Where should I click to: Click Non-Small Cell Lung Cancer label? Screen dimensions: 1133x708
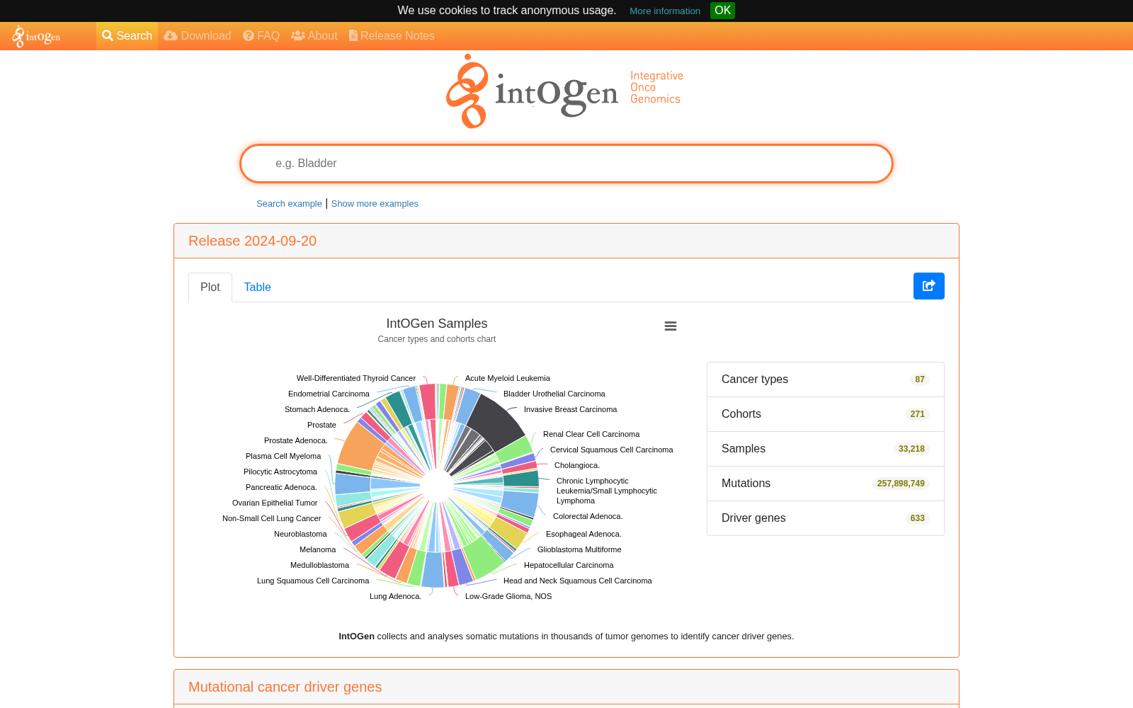pos(271,519)
